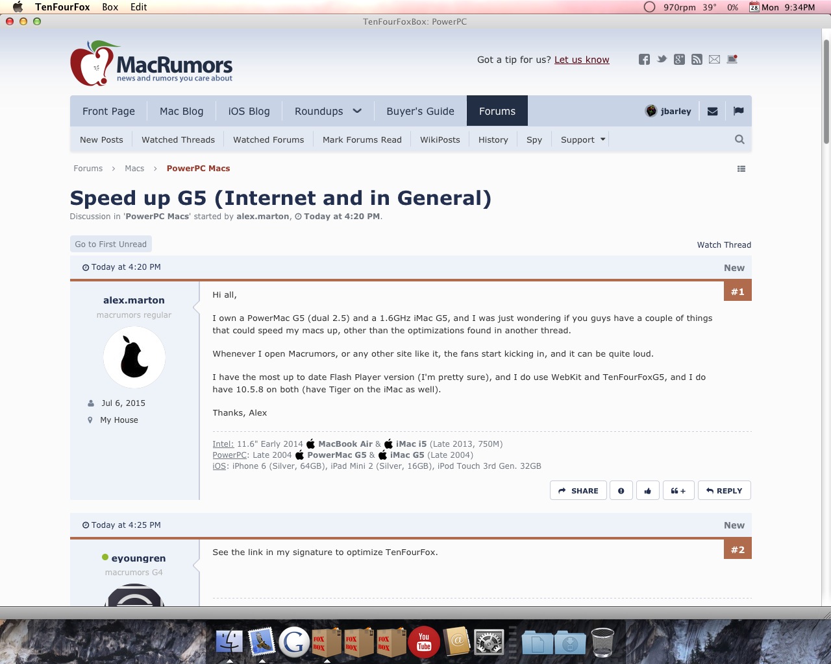Click the Let us know tip link
Screen dimensions: 831x664
click(582, 60)
